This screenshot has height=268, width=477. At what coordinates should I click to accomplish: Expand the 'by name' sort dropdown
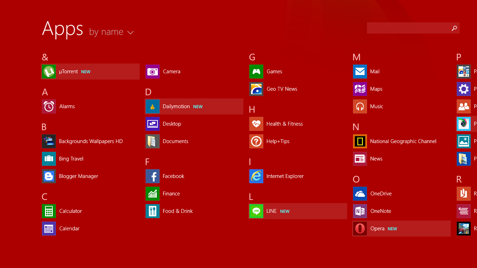111,32
